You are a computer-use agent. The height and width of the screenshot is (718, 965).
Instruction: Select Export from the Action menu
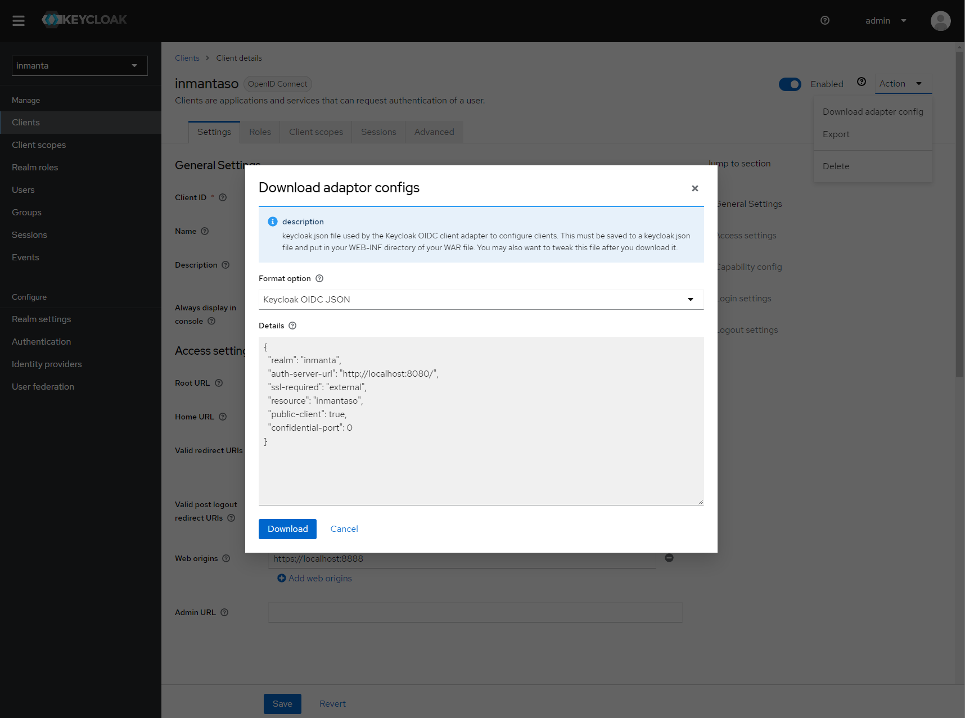[836, 134]
